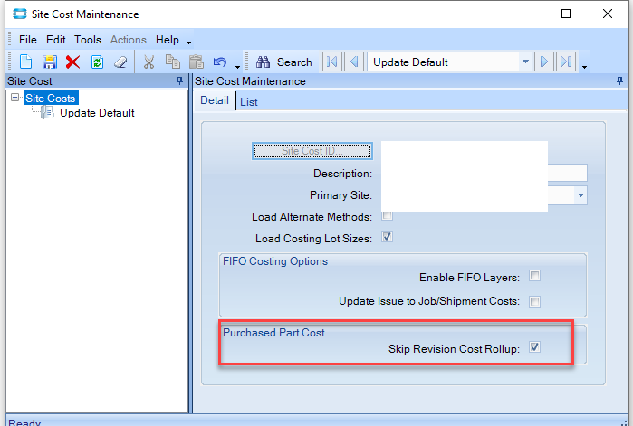The image size is (633, 426).
Task: Refresh using the green arrows icon
Action: click(x=97, y=62)
